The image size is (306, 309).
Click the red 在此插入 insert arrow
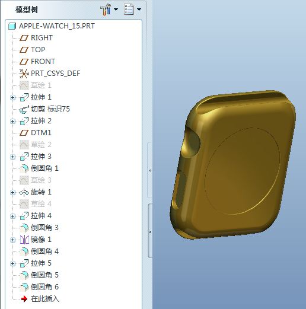point(24,299)
